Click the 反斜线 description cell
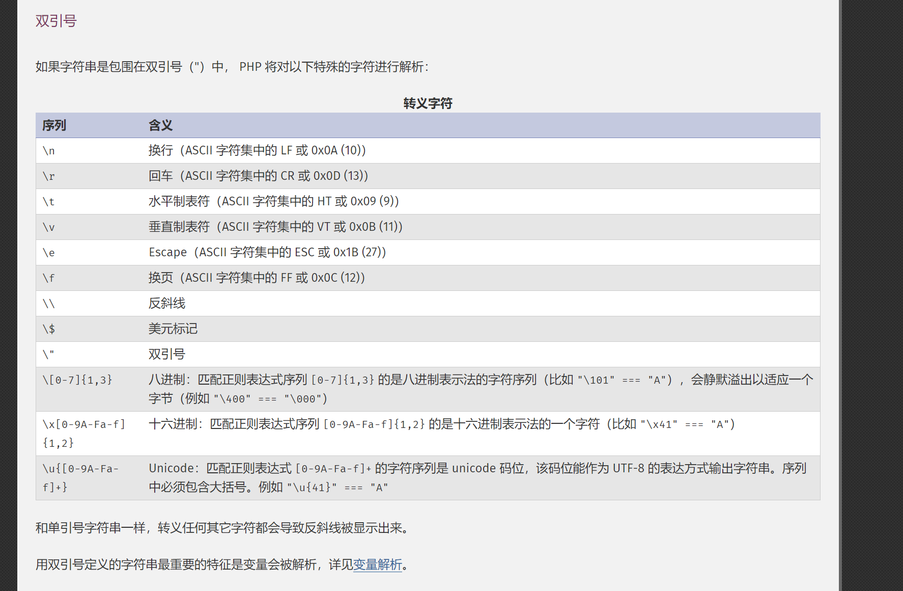Viewport: 903px width, 591px height. (167, 303)
